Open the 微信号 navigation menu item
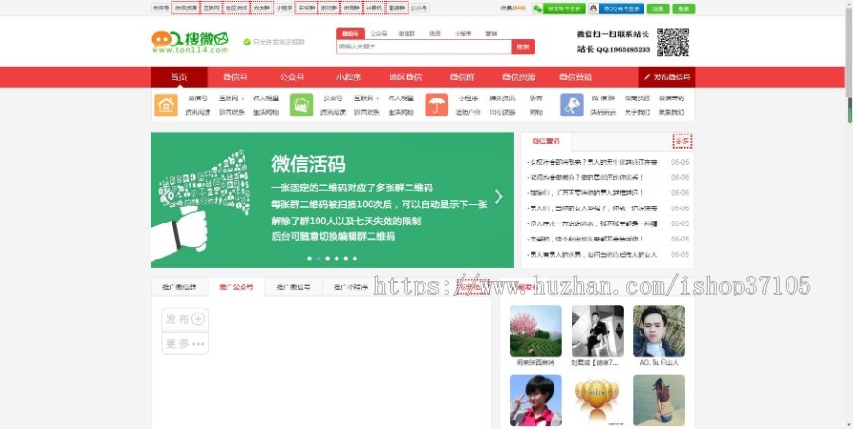Image resolution: width=853 pixels, height=429 pixels. pyautogui.click(x=236, y=78)
